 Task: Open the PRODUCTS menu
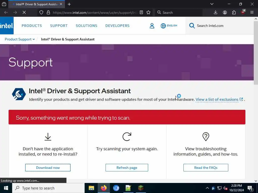click(32, 26)
